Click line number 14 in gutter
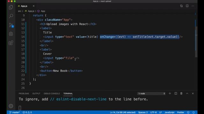This screenshot has width=204, height=114. [x=23, y=37]
